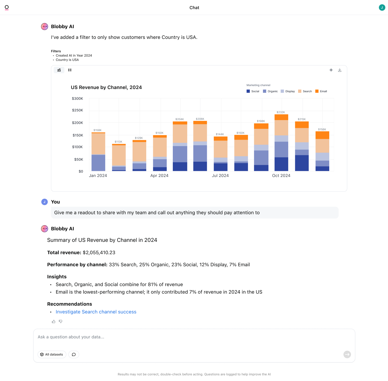Open the user profile avatar menu
388x381 pixels.
[x=382, y=8]
